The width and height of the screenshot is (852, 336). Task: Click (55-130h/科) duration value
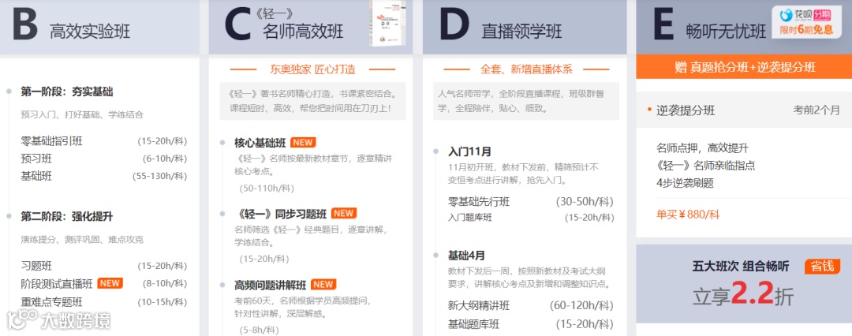pos(159,176)
